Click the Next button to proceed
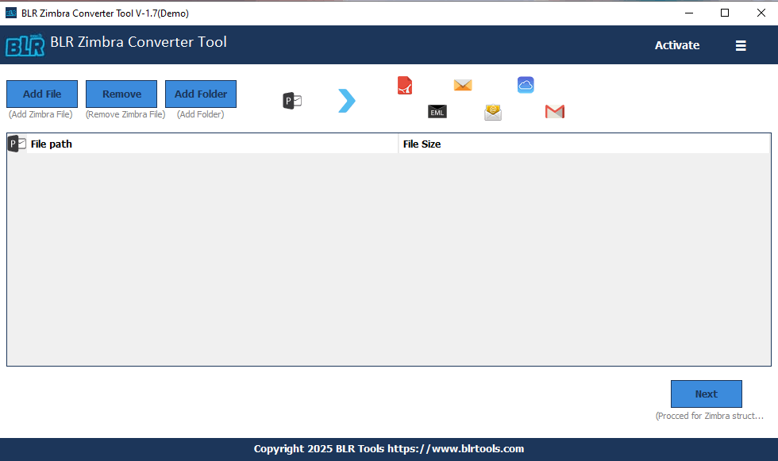This screenshot has width=778, height=461. point(706,394)
